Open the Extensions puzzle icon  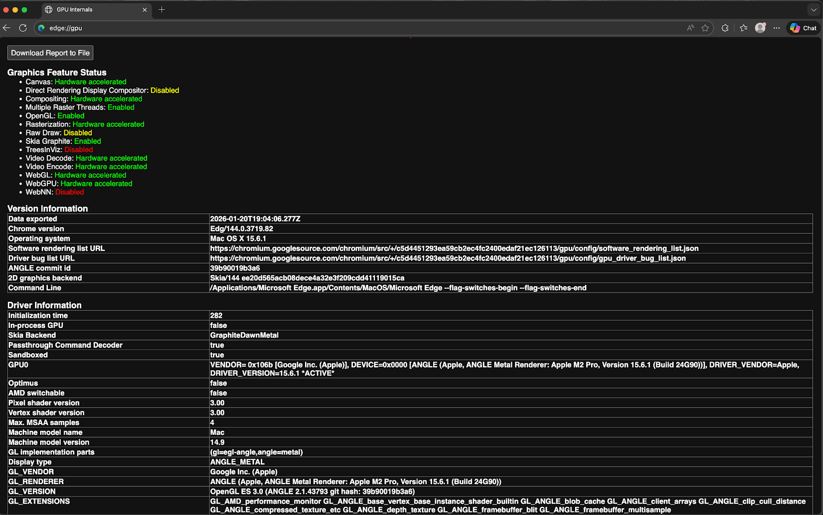tap(725, 28)
